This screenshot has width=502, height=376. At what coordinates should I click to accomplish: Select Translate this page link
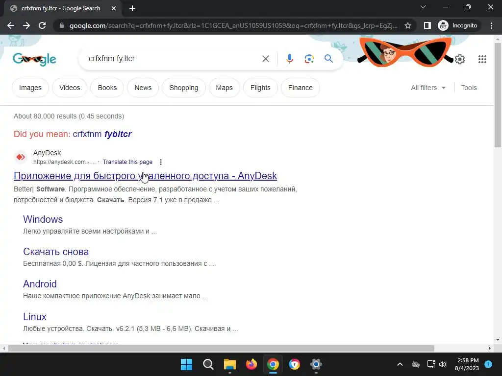click(x=127, y=162)
